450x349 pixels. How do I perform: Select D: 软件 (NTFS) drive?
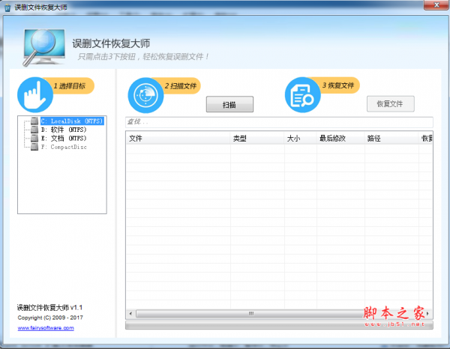64,130
